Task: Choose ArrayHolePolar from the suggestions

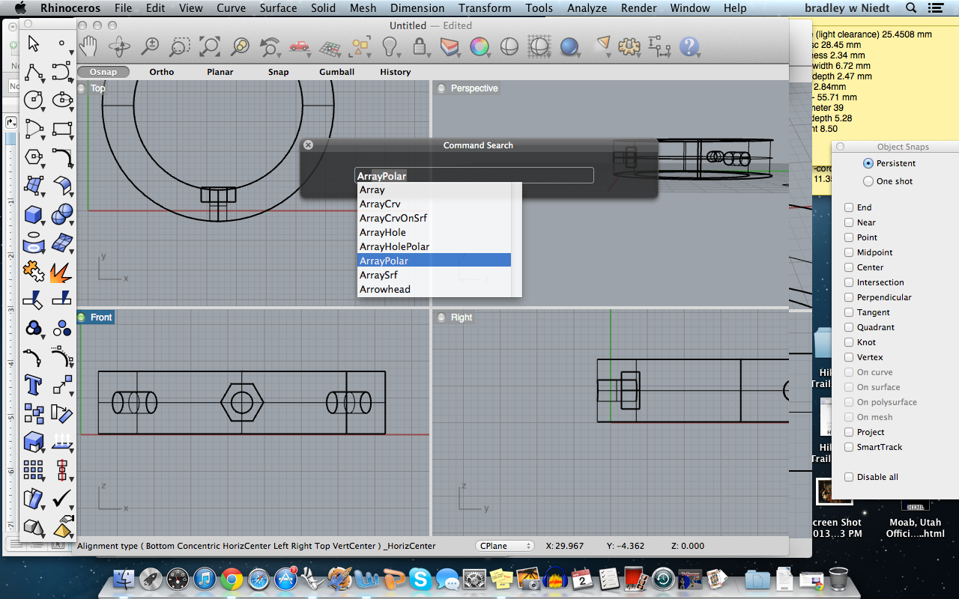Action: click(435, 246)
